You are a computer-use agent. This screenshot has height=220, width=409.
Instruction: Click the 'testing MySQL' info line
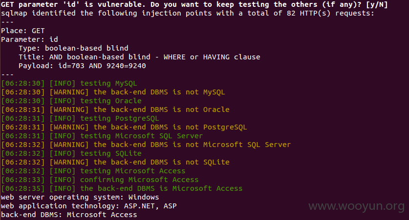(69, 83)
